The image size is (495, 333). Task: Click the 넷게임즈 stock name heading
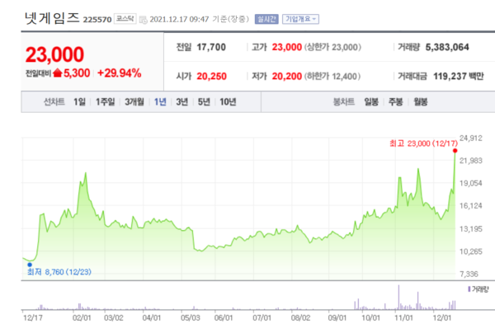pyautogui.click(x=52, y=18)
